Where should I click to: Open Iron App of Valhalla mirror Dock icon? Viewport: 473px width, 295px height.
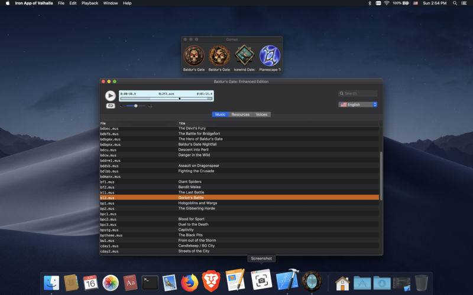pos(312,281)
